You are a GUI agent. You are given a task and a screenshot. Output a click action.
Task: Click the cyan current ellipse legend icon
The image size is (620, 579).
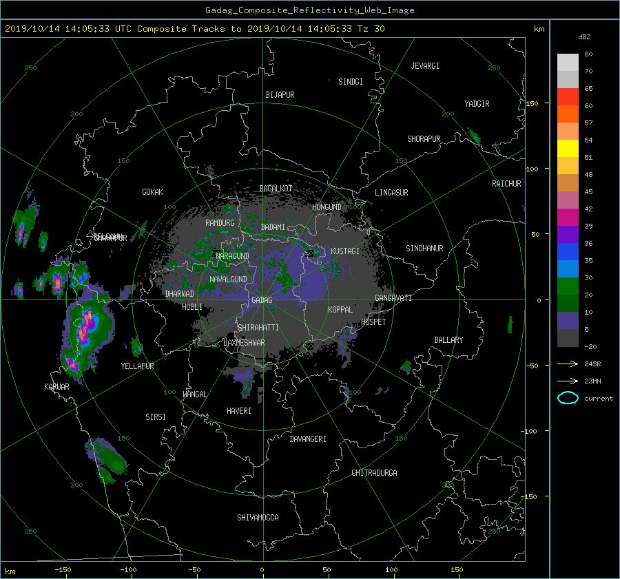coord(568,398)
